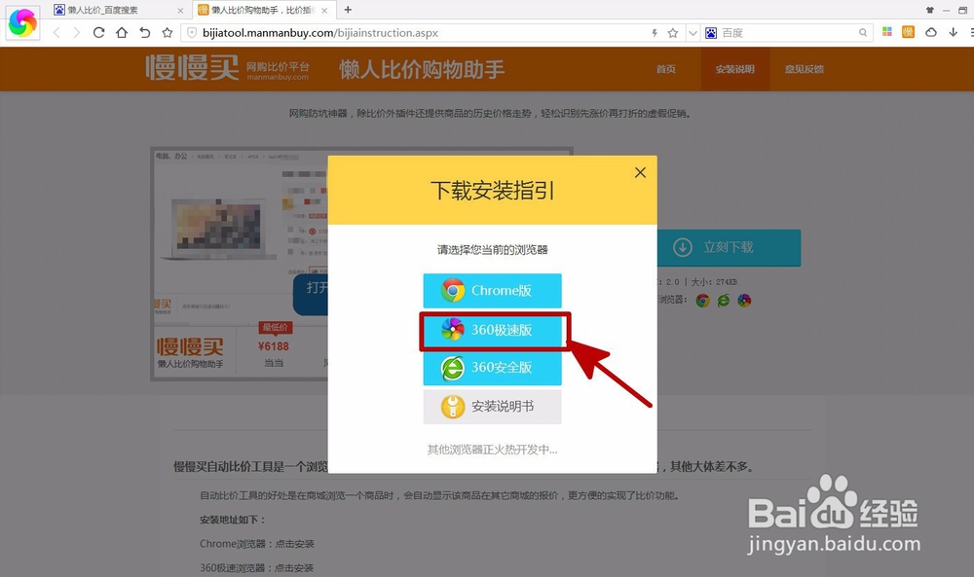Open the downloads arrow icon

point(953,32)
